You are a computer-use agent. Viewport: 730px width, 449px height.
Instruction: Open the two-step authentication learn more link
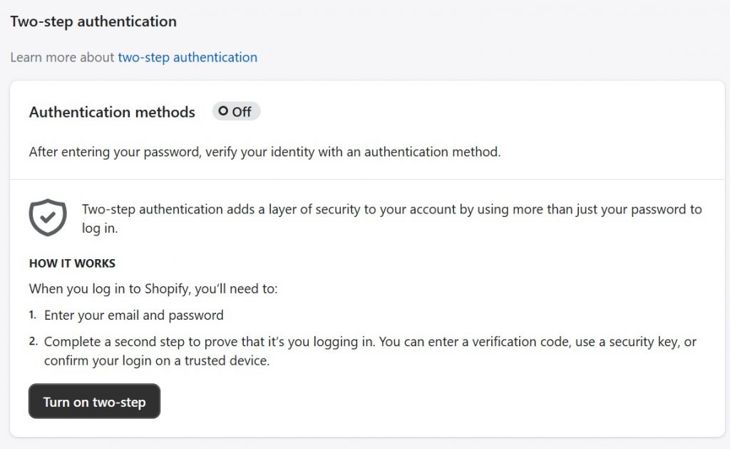point(187,57)
